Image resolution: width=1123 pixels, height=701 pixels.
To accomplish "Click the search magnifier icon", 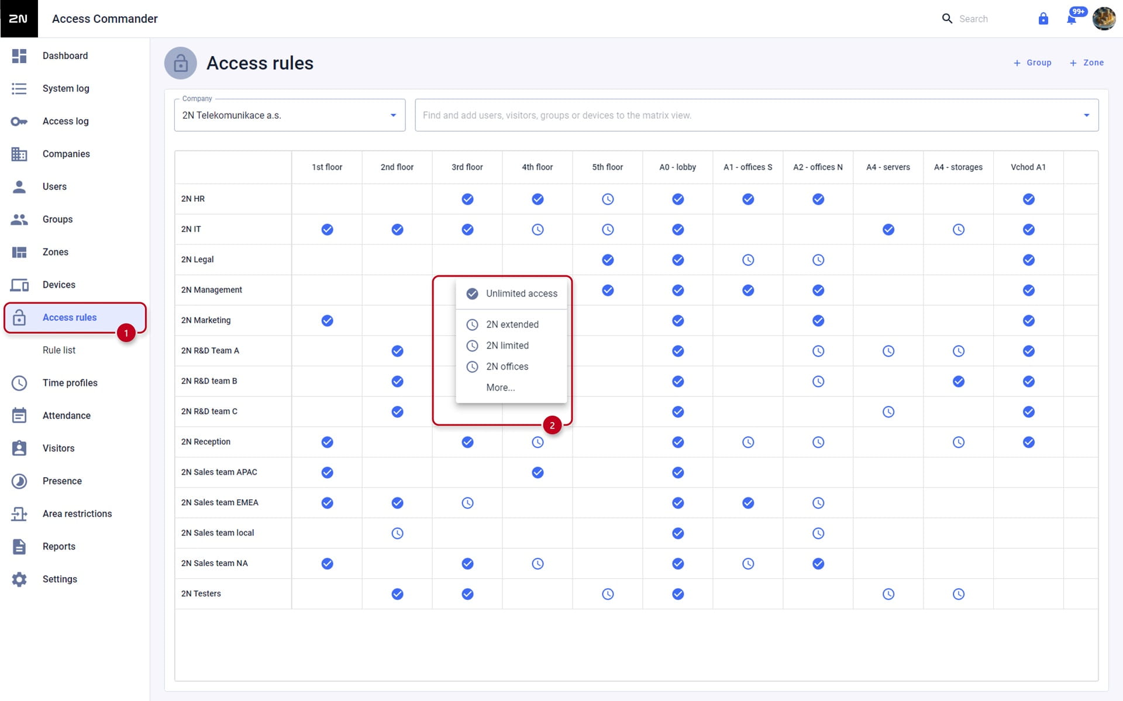I will click(x=947, y=19).
